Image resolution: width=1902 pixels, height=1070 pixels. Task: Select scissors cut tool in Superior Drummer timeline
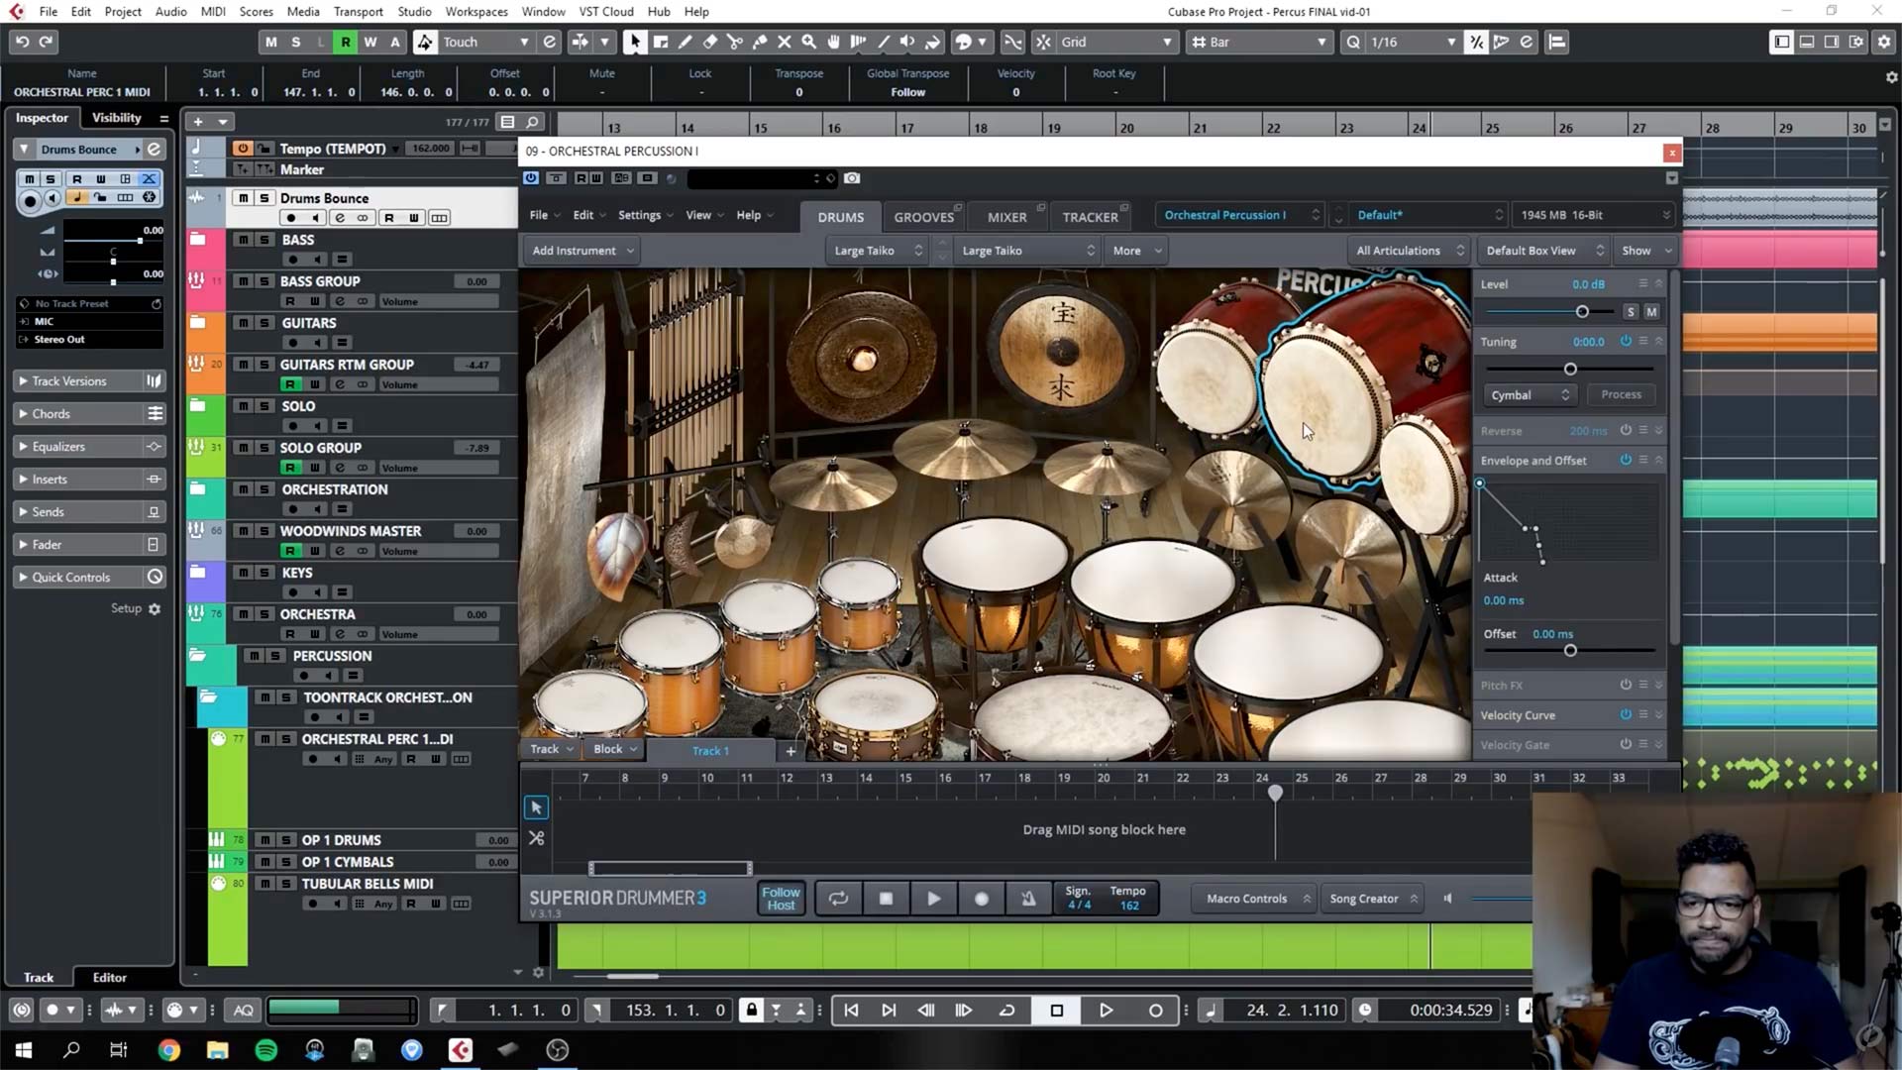536,838
